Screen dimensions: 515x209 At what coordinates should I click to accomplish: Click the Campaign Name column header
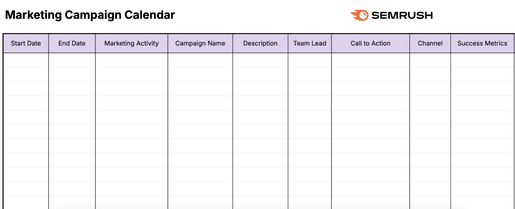200,43
